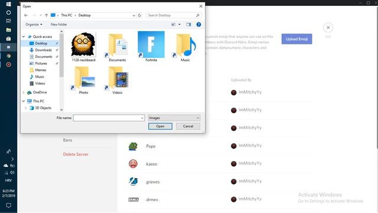The width and height of the screenshot is (378, 213).
Task: Open Microsoft Store from taskbar
Action: tap(8, 38)
